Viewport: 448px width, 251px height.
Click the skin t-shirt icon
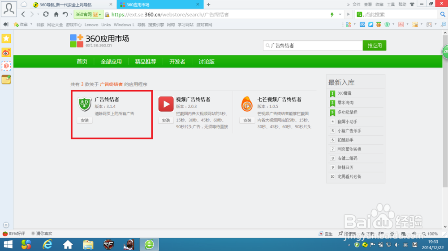(412, 4)
